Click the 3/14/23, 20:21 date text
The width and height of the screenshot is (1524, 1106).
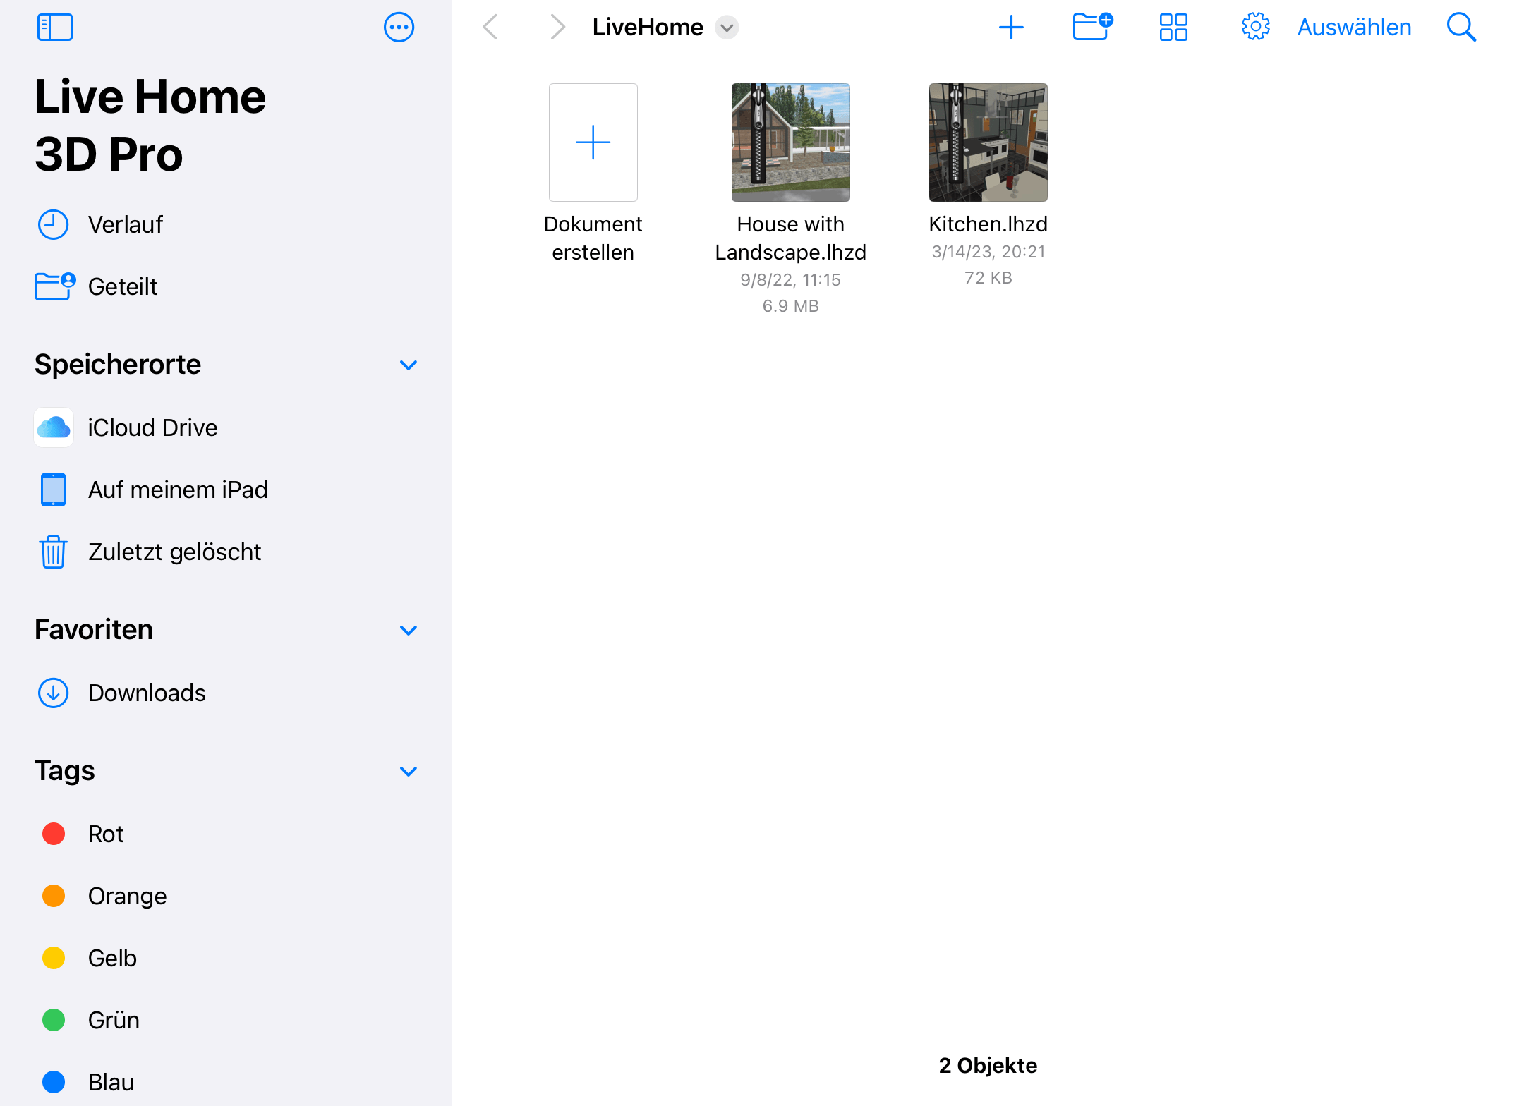988,252
